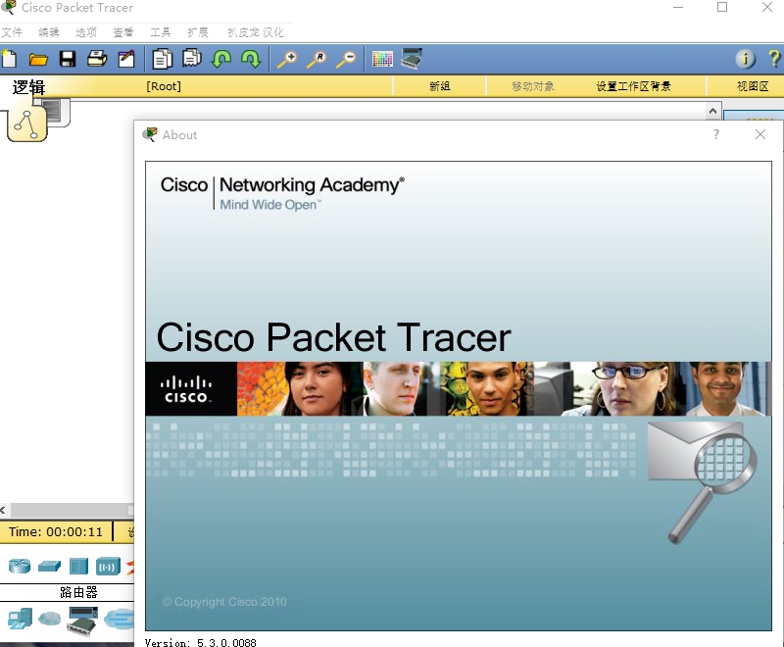Open the custom devices dialog icon
Image resolution: width=784 pixels, height=647 pixels.
click(412, 59)
